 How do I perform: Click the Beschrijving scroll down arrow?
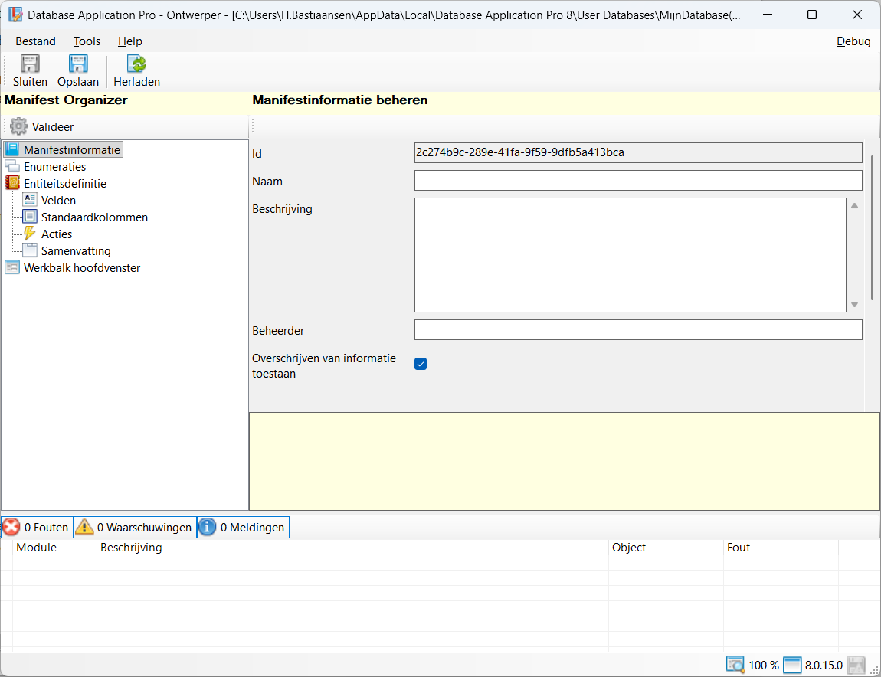[x=854, y=305]
